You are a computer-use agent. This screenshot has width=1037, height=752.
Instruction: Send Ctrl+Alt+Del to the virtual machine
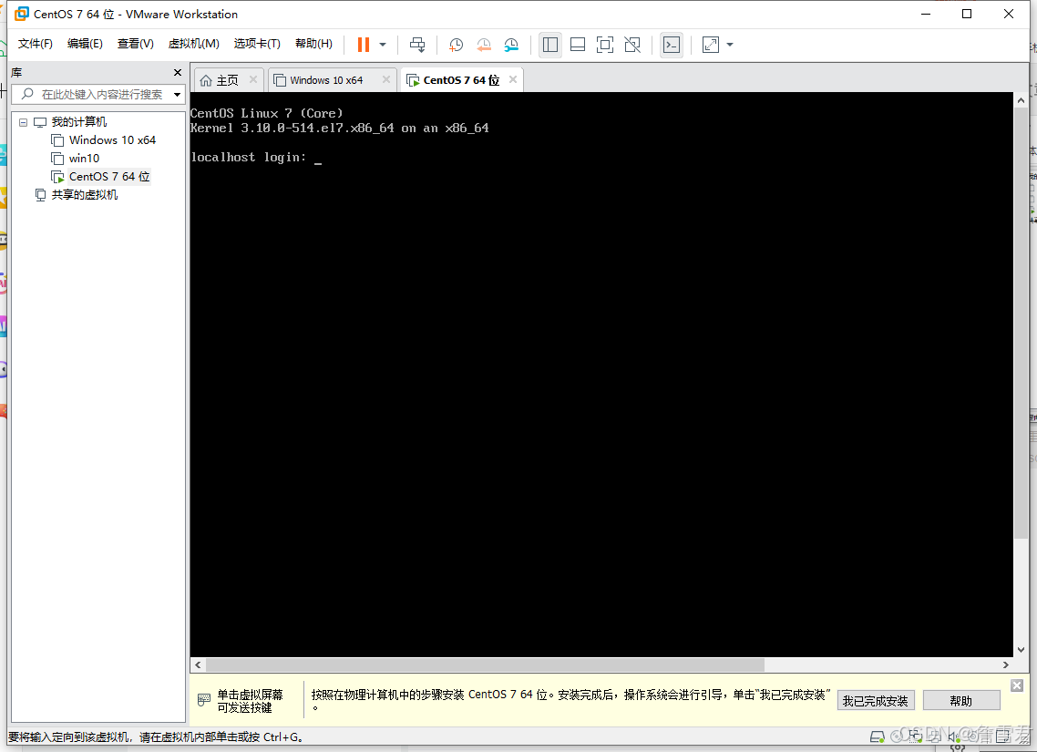[417, 45]
